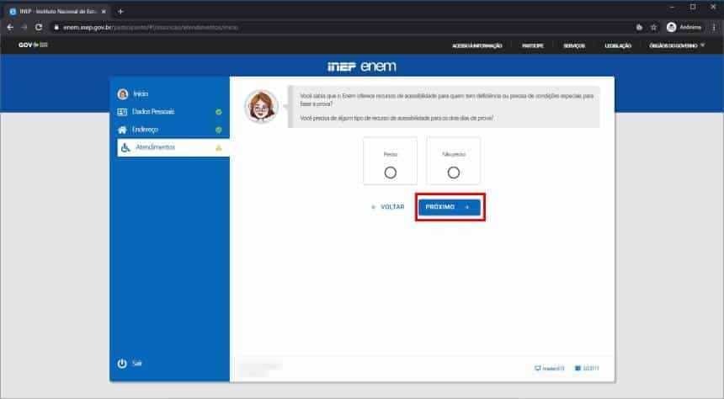Click the wheelchair icon beside Atendimentos
The image size is (724, 399).
point(125,148)
